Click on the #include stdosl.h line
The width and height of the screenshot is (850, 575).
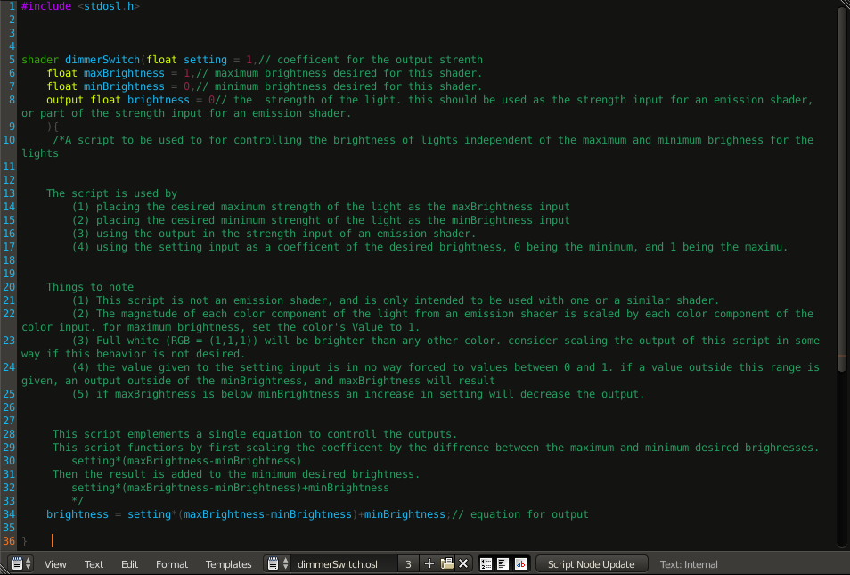(80, 6)
